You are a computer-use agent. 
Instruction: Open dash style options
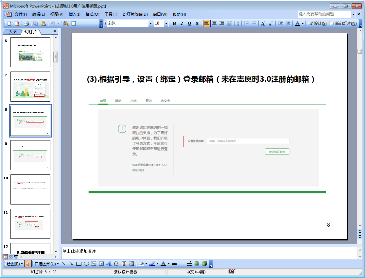tap(182, 264)
